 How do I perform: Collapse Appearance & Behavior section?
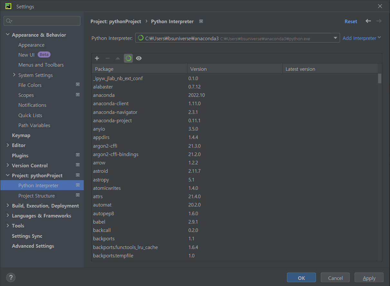coord(8,35)
